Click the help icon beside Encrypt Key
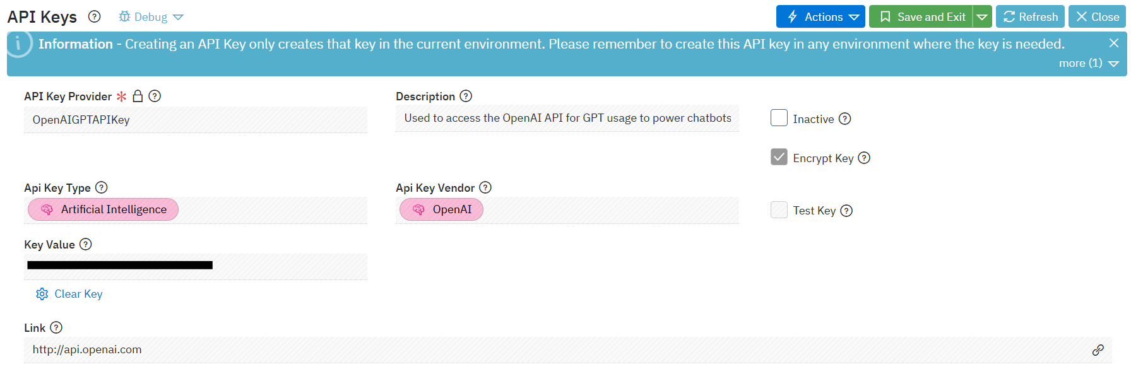 [x=864, y=158]
